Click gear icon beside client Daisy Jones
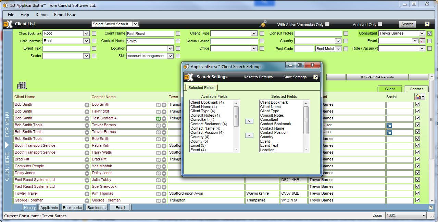438x222 pixels. pyautogui.click(x=87, y=173)
